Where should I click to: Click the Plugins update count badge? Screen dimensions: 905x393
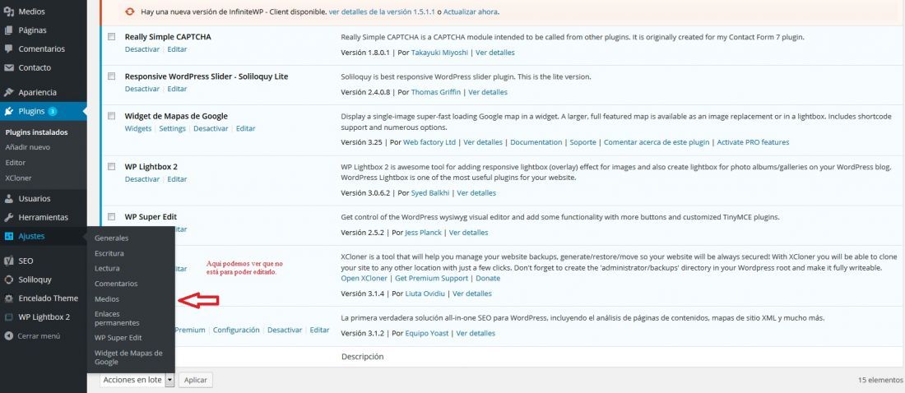tap(53, 111)
